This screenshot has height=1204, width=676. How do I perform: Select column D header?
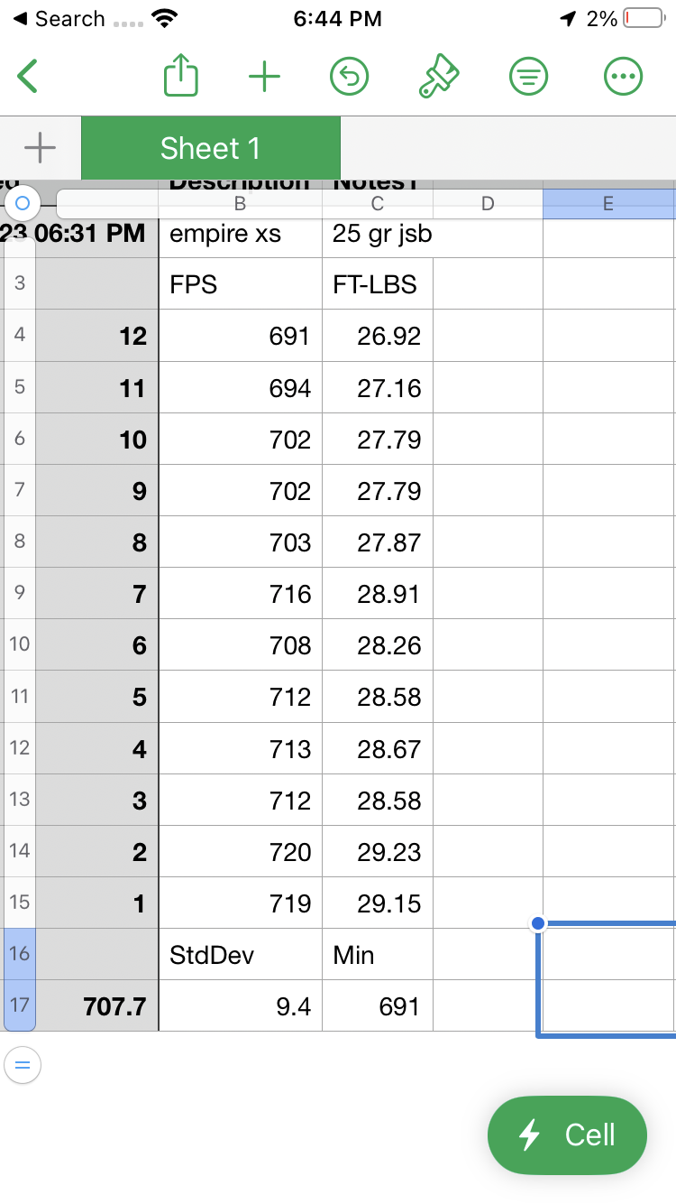tap(488, 204)
